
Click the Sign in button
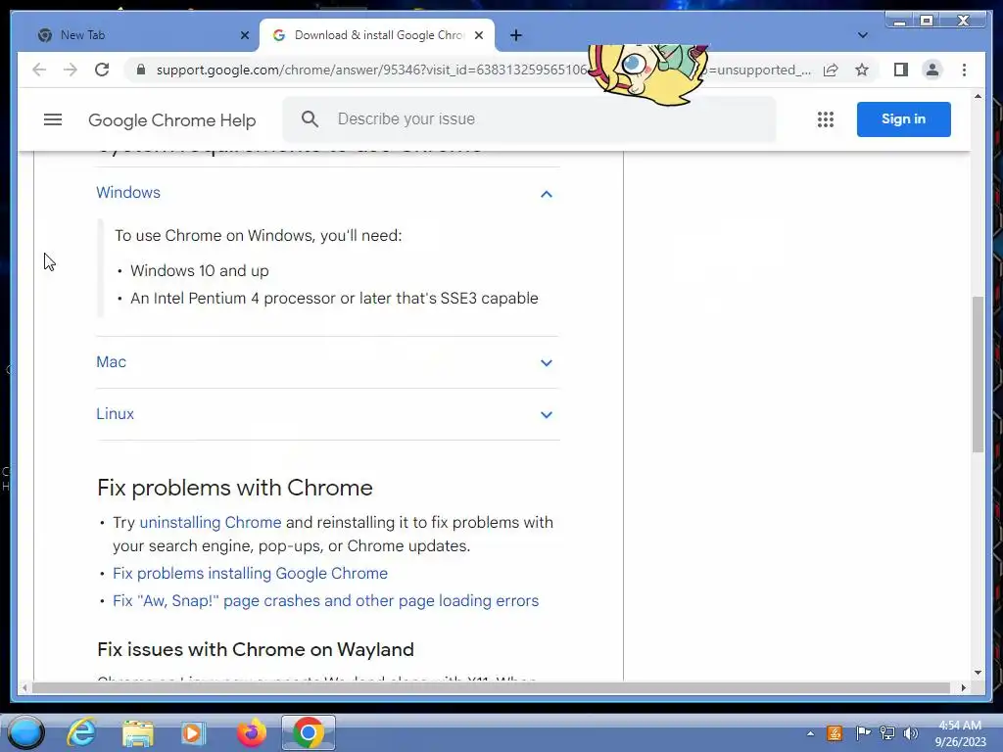pyautogui.click(x=903, y=118)
